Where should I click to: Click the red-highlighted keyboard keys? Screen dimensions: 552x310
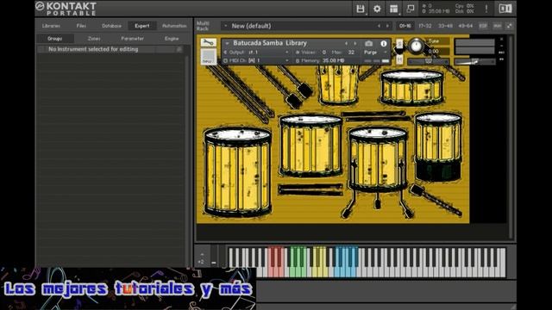[x=276, y=262]
